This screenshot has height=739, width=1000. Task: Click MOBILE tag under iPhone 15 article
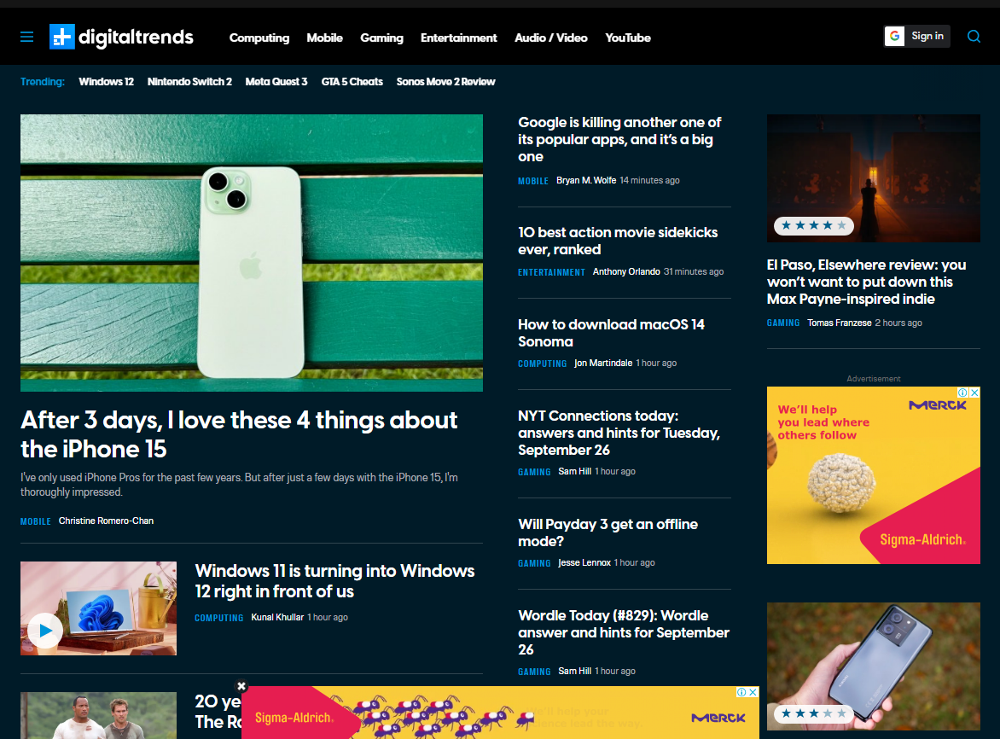tap(36, 521)
